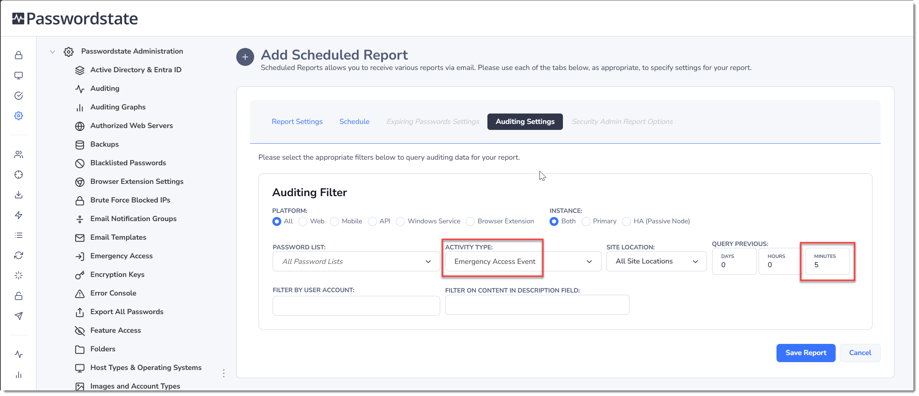
Task: Select the Browser Extension platform radio button
Action: [470, 221]
